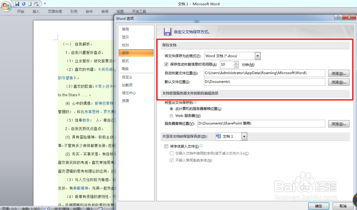Open the 邮件 ribbon tab
The image size is (357, 210).
point(89,11)
